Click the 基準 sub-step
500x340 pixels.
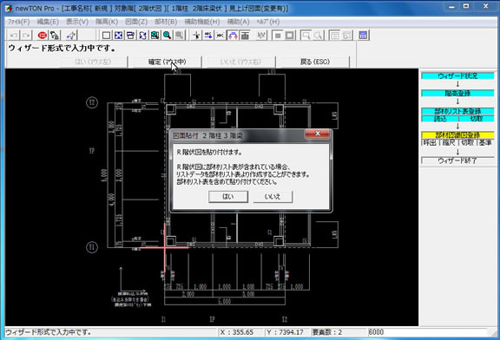(x=485, y=143)
